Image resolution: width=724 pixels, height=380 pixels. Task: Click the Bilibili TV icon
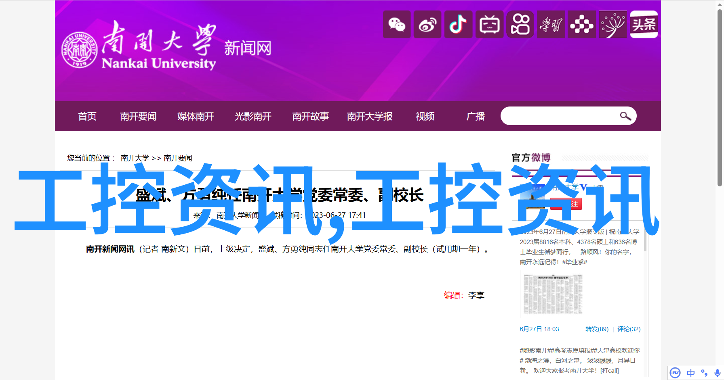pyautogui.click(x=489, y=25)
